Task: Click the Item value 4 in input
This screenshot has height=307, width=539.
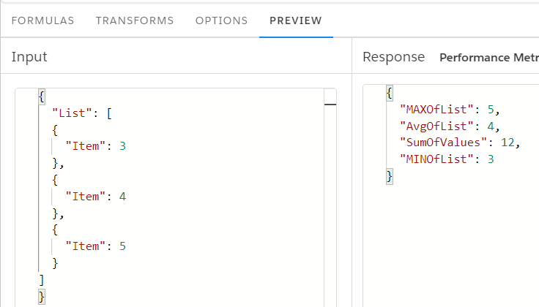Action: pos(123,197)
